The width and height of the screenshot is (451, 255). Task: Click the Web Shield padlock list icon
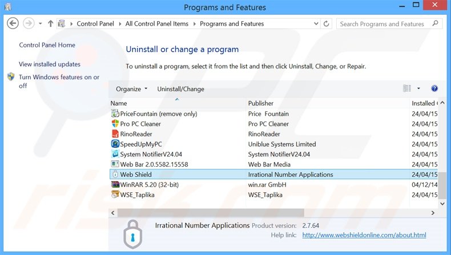(115, 174)
